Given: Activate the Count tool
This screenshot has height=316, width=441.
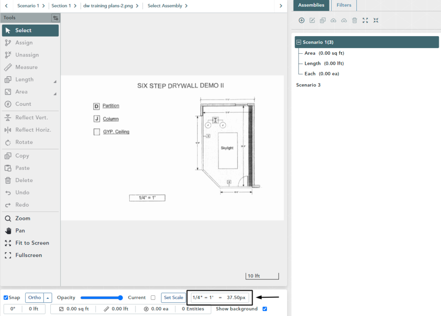Looking at the screenshot, I should point(23,104).
